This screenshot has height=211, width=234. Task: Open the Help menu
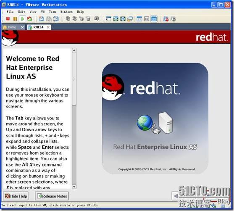80,12
